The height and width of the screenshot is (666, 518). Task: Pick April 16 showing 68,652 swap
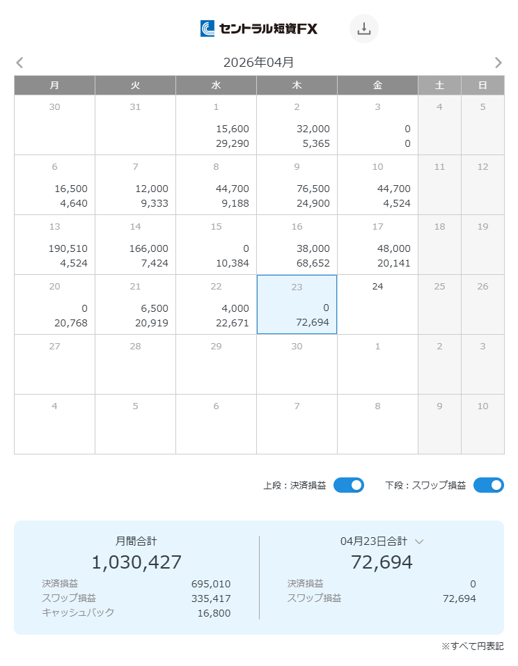pyautogui.click(x=297, y=244)
